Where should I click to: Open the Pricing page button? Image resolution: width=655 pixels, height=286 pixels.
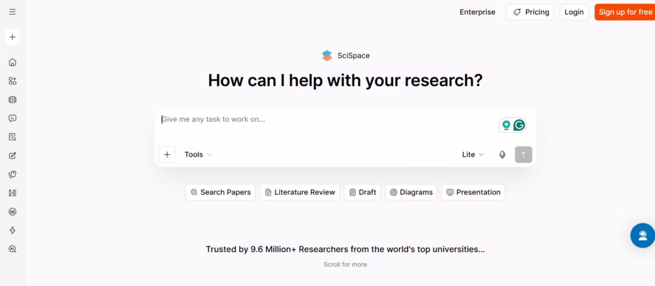pyautogui.click(x=530, y=12)
